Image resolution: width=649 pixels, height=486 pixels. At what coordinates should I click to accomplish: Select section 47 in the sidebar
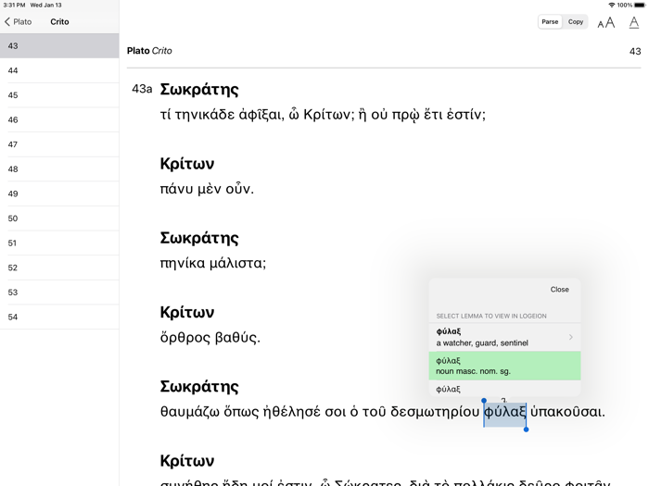(x=59, y=144)
